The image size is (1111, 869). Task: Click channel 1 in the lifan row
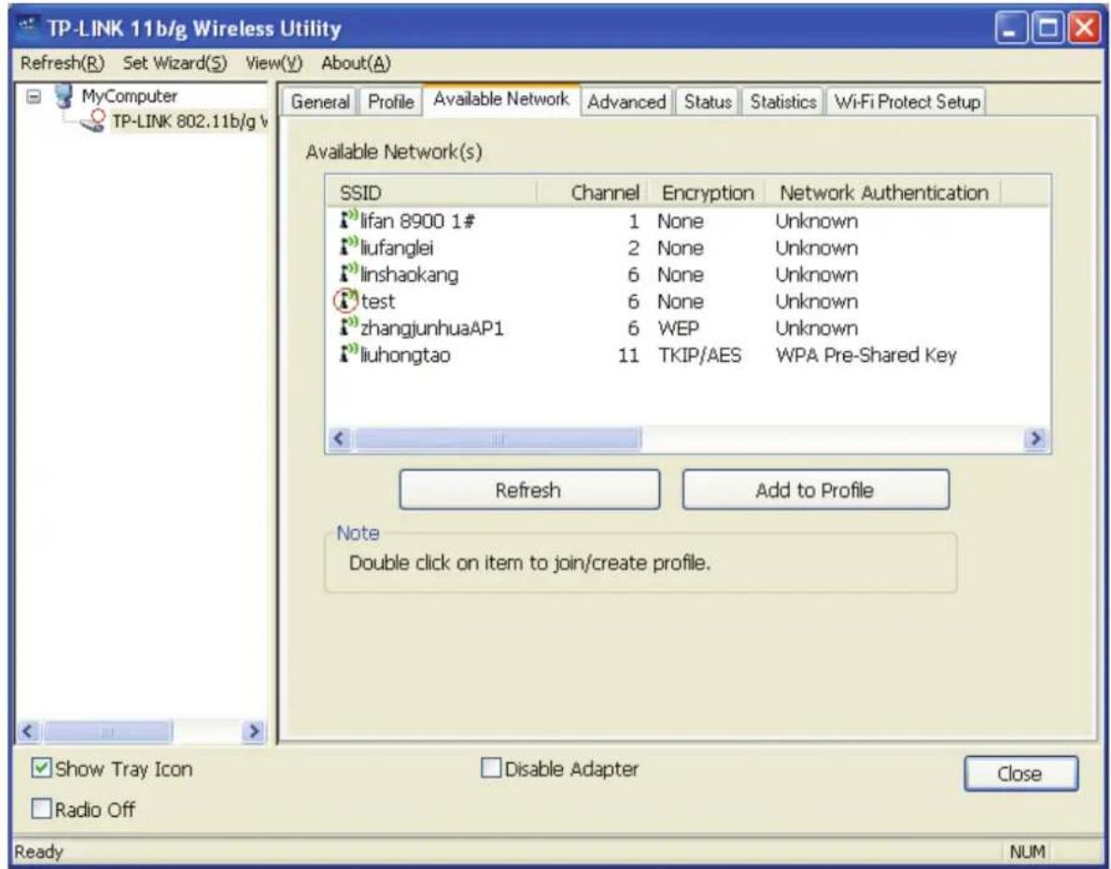point(634,221)
